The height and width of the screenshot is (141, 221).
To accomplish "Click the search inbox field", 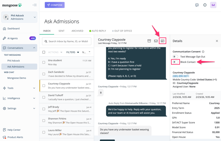I will tap(67, 42).
